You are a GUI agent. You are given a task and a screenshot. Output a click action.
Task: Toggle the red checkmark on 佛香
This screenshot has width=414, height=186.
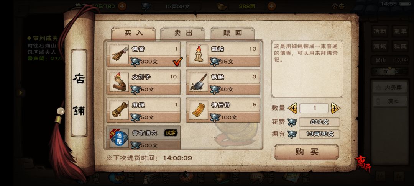click(x=177, y=62)
